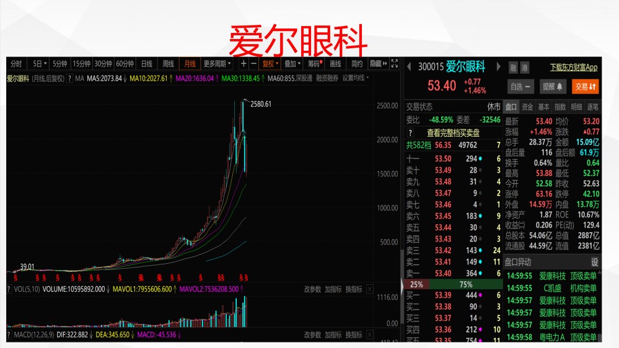Click 加指标 in MACD panel
This screenshot has height=348, width=619.
[x=333, y=335]
